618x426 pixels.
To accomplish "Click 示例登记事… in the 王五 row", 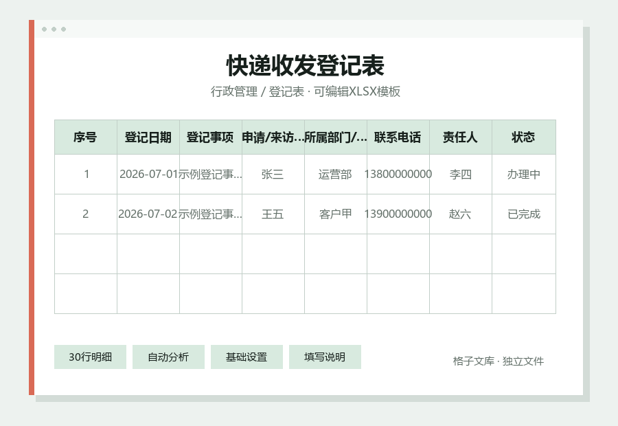I will pos(211,214).
